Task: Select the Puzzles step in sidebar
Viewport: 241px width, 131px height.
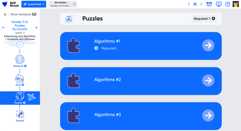Action: coord(20,98)
